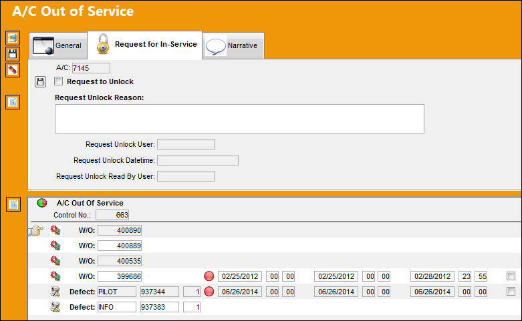Click the gear icon for W/O 400535

[x=55, y=260]
